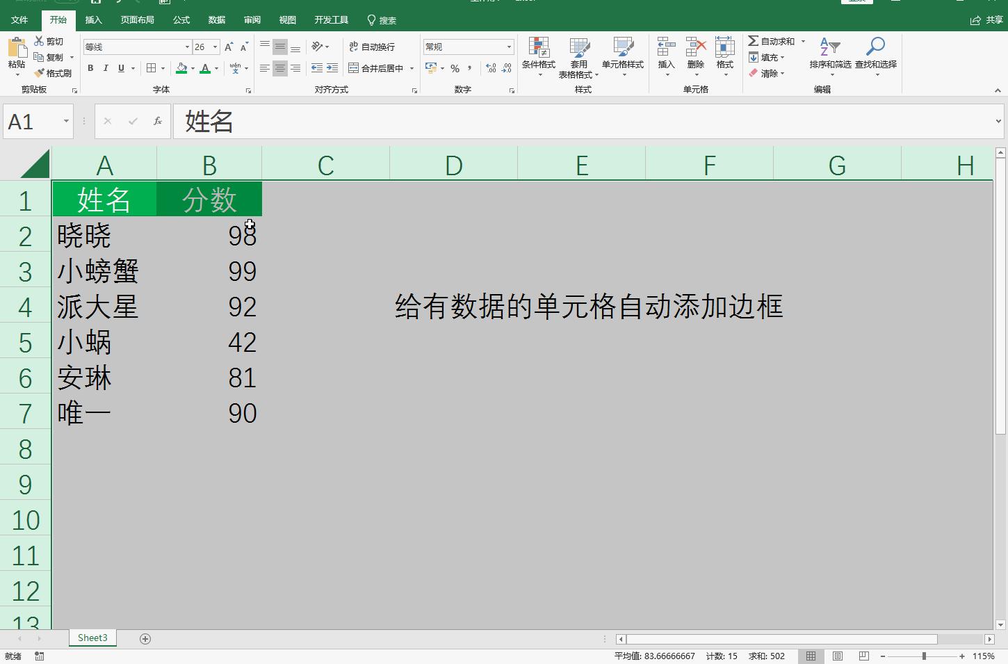The width and height of the screenshot is (1008, 664).
Task: Click the Insert Function fx icon
Action: 157,121
